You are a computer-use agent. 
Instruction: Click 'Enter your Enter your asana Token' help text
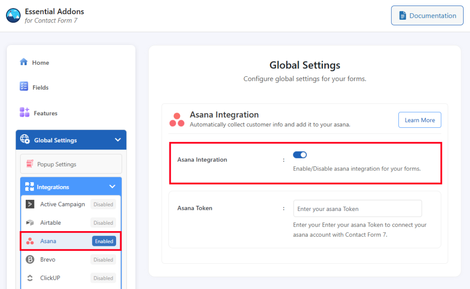click(360, 230)
